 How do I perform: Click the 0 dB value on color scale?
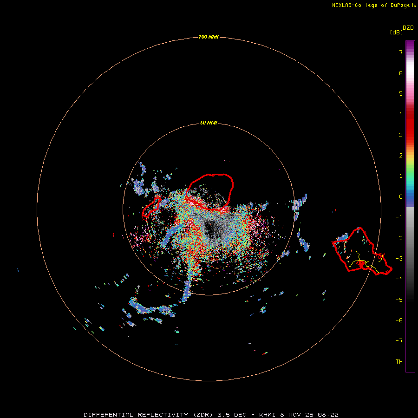(x=401, y=197)
